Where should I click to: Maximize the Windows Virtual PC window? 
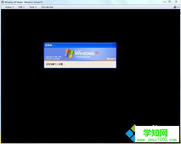pyautogui.click(x=170, y=1)
